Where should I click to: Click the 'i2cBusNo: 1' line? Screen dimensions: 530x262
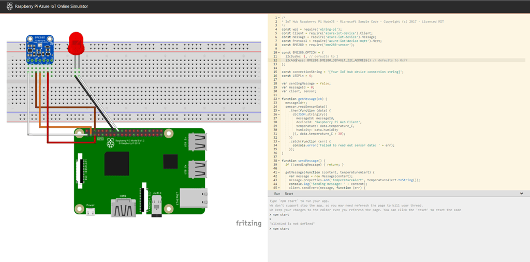(311, 56)
